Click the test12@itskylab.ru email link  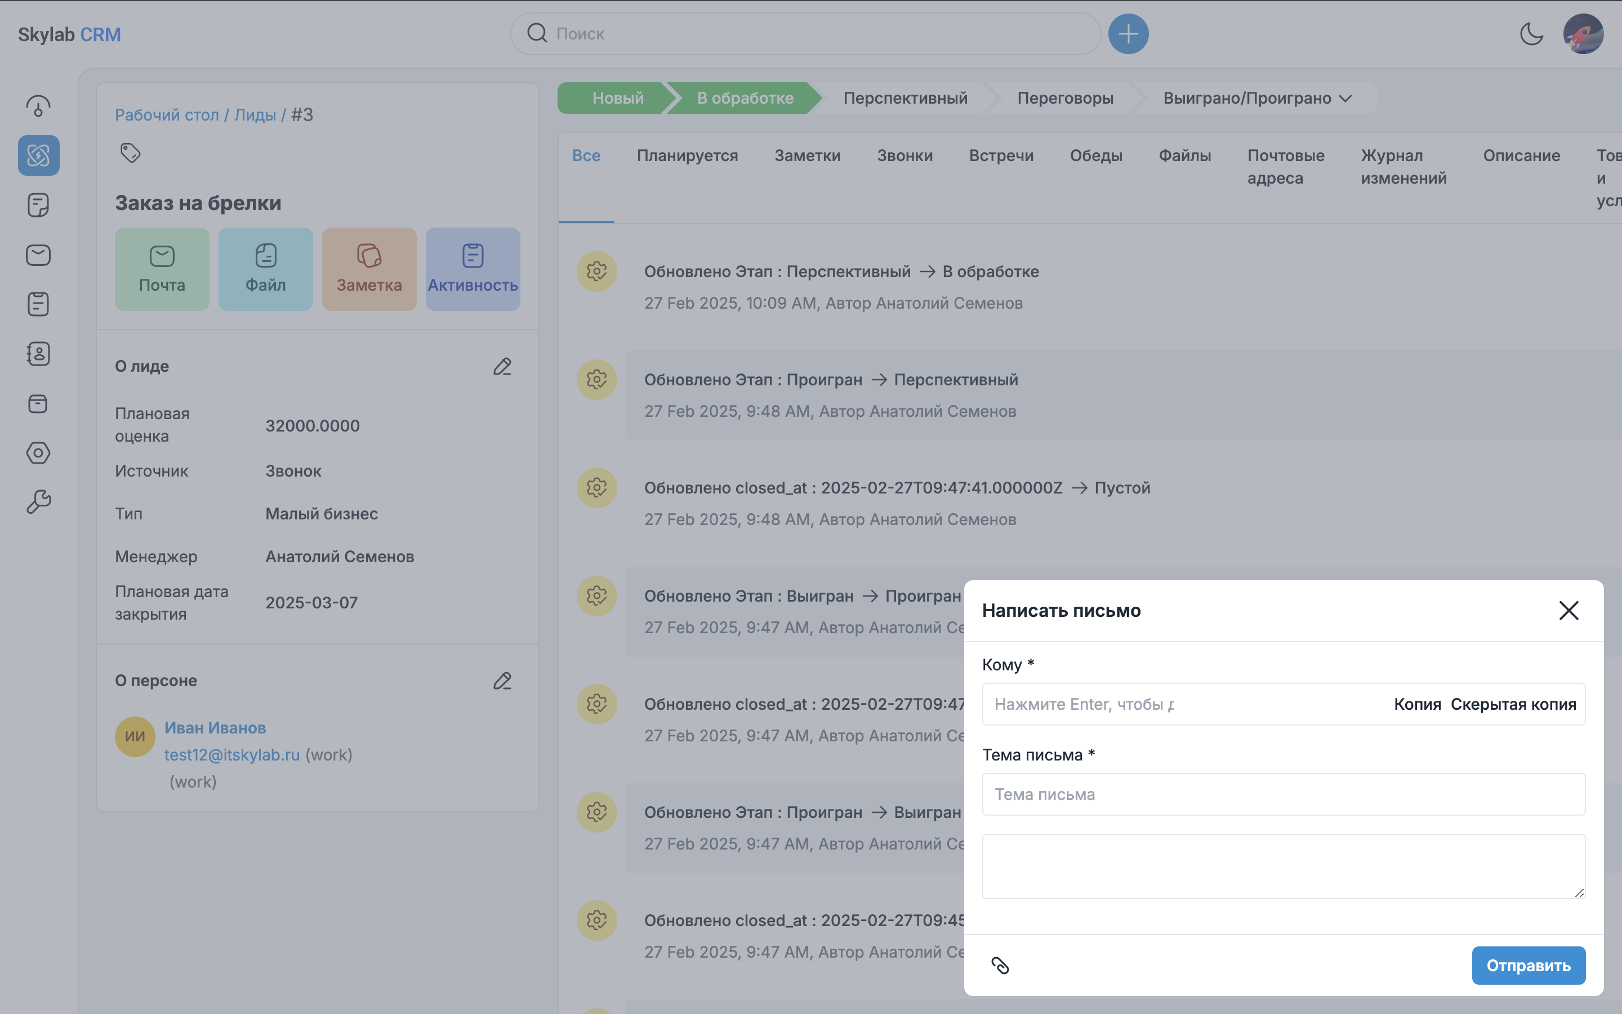pos(232,754)
